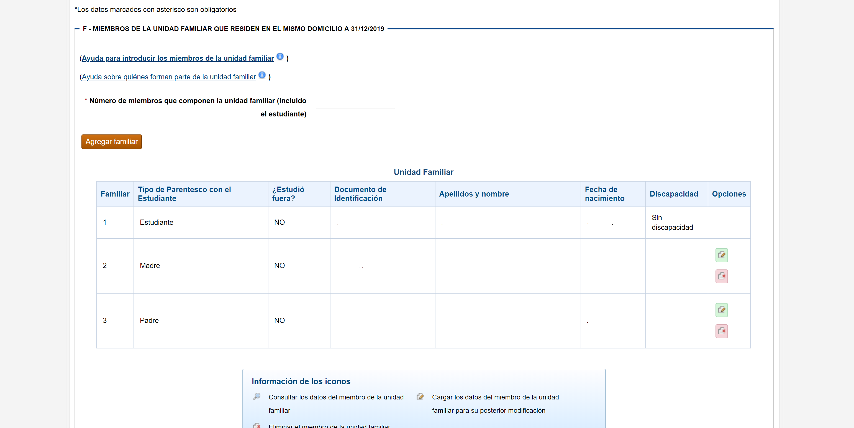Open 'Ayuda para introducir los miembros de la unidad familiar' link
This screenshot has height=428, width=854.
pos(178,58)
